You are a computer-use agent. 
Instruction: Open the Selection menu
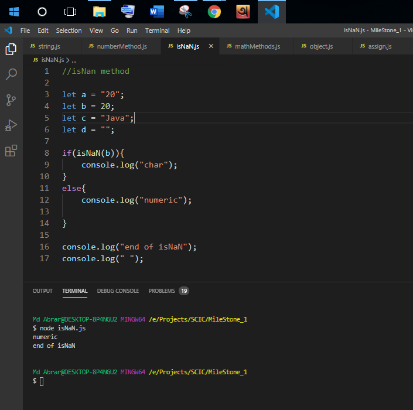[69, 30]
